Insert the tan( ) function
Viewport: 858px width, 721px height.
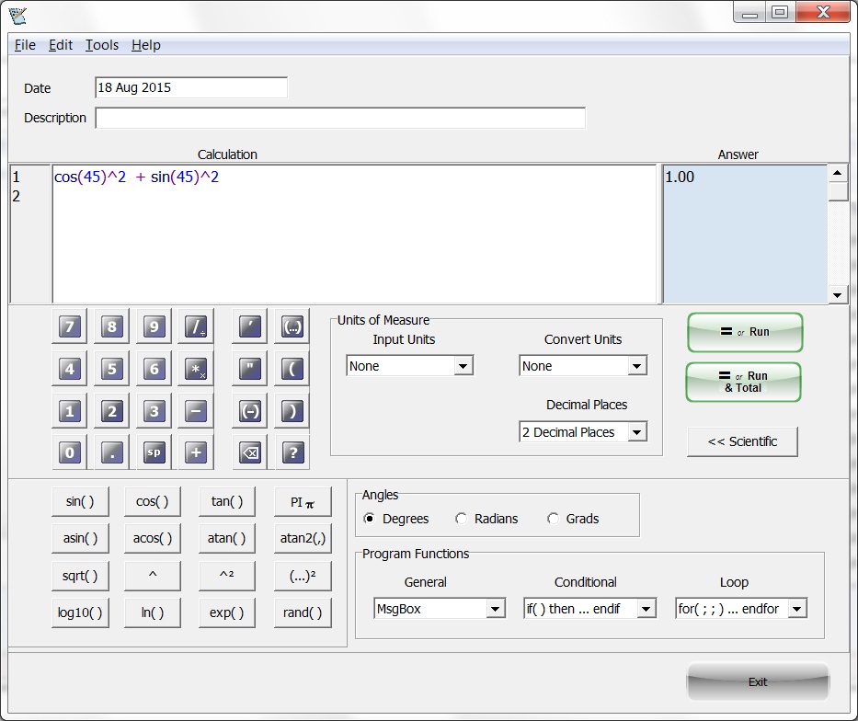click(x=226, y=501)
